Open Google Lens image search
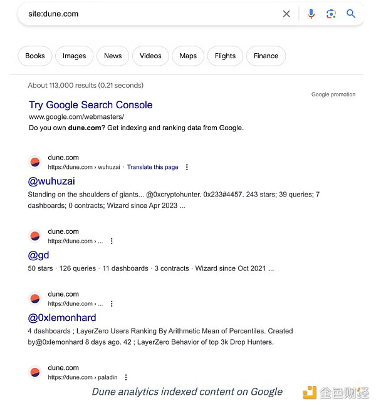This screenshot has width=376, height=406. (x=331, y=14)
